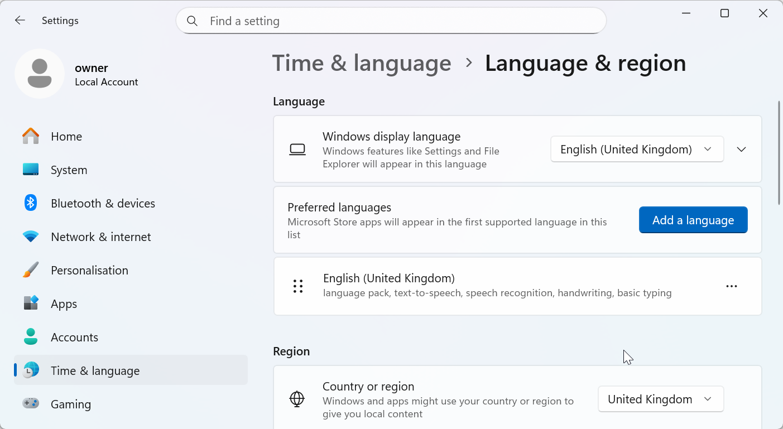
Task: Click the owner profile avatar
Action: click(x=40, y=74)
